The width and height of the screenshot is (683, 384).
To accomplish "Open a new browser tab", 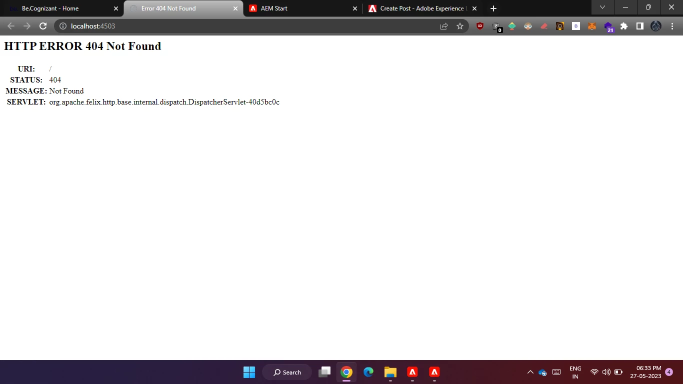I will [493, 8].
